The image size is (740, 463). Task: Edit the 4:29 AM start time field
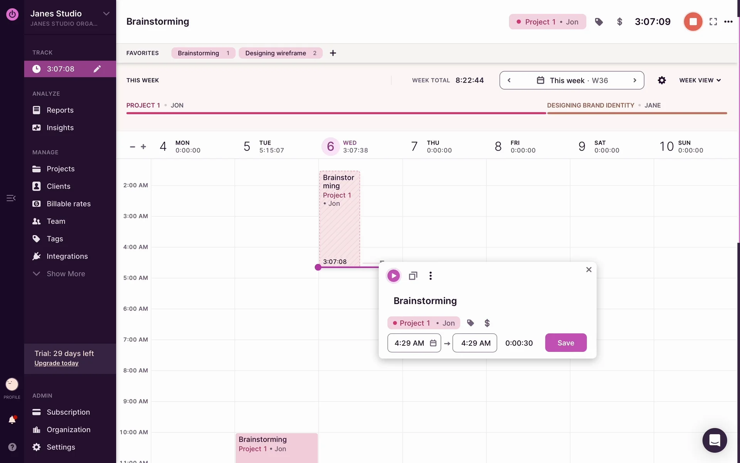pos(409,343)
